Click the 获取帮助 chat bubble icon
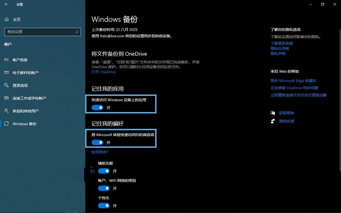 tap(273, 113)
